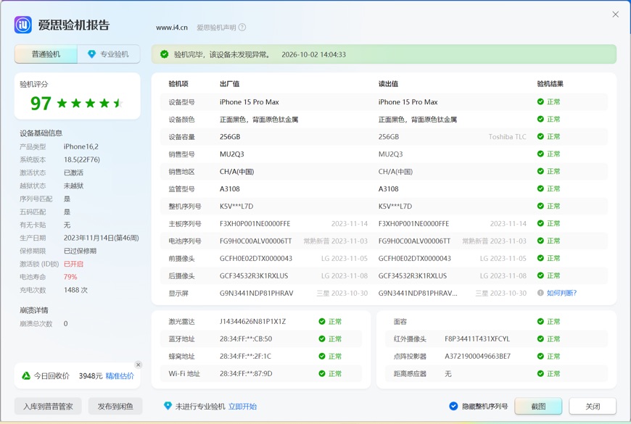Screen dimensions: 631x424
Task: Click the battery life value 79%
Action: 70,277
